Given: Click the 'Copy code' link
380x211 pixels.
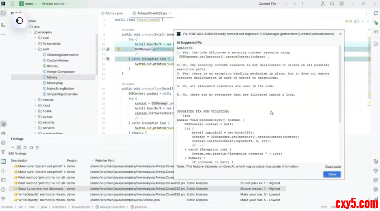Looking at the screenshot, I should [x=333, y=166].
